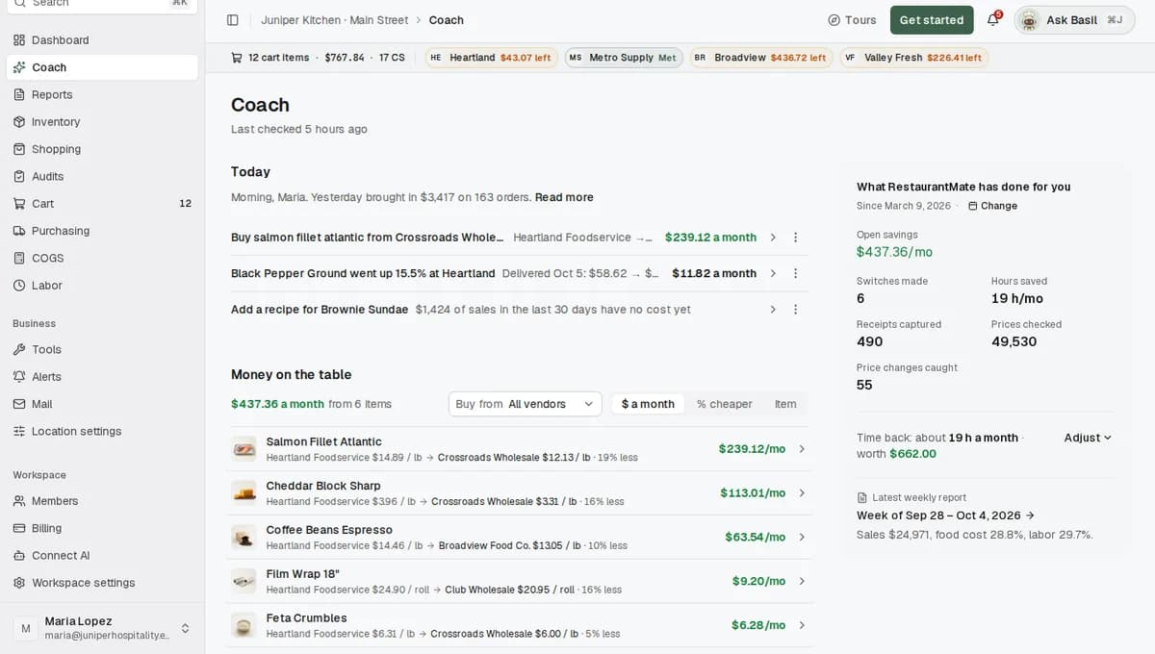Click the Cheddar Block Sharp thumbnail
This screenshot has width=1155, height=654.
[x=244, y=493]
